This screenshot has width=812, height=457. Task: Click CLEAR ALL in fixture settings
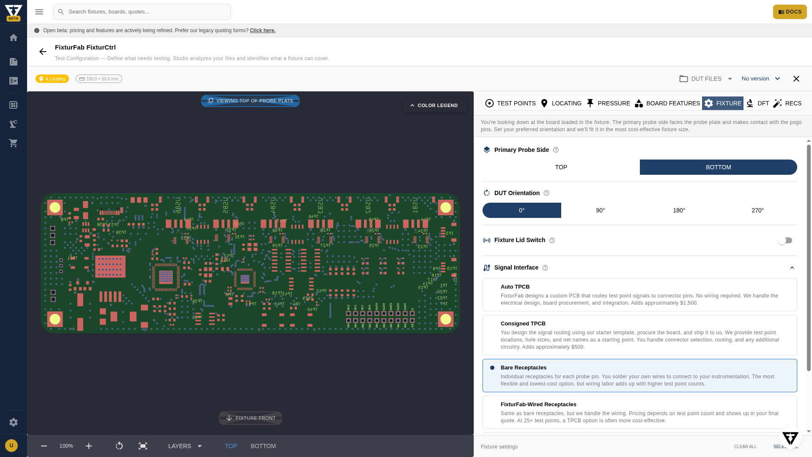click(745, 447)
